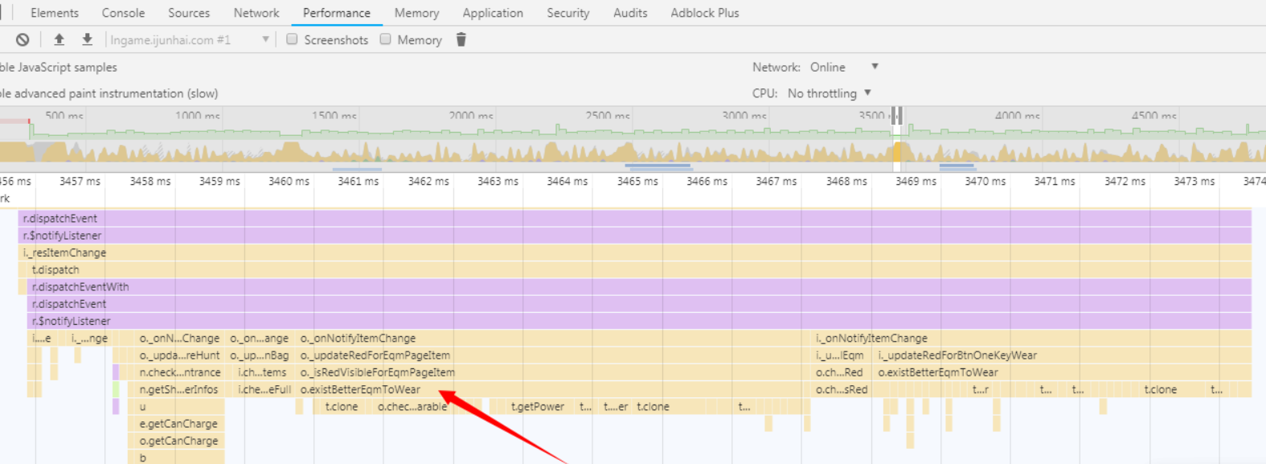
Task: Select the i.che...eFull flame bar
Action: click(264, 389)
